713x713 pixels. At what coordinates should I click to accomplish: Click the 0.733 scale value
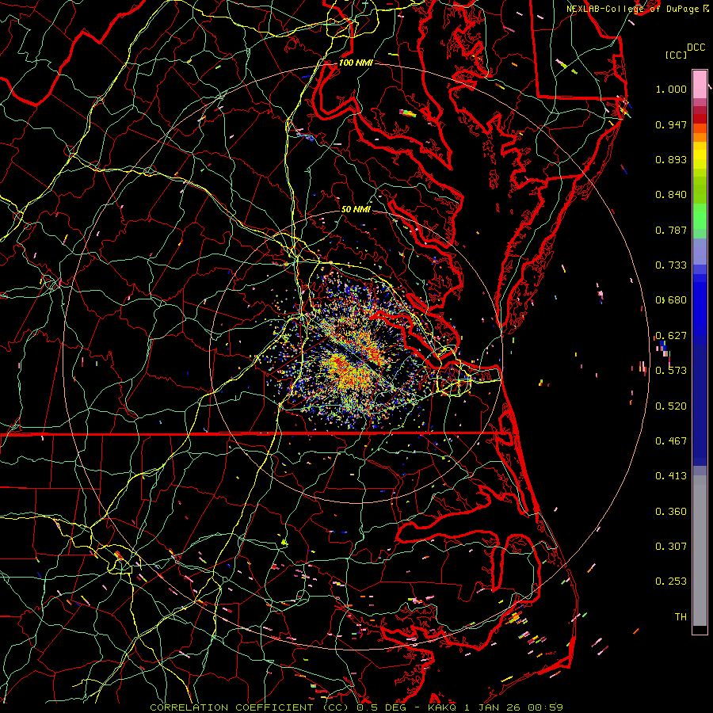coord(671,265)
